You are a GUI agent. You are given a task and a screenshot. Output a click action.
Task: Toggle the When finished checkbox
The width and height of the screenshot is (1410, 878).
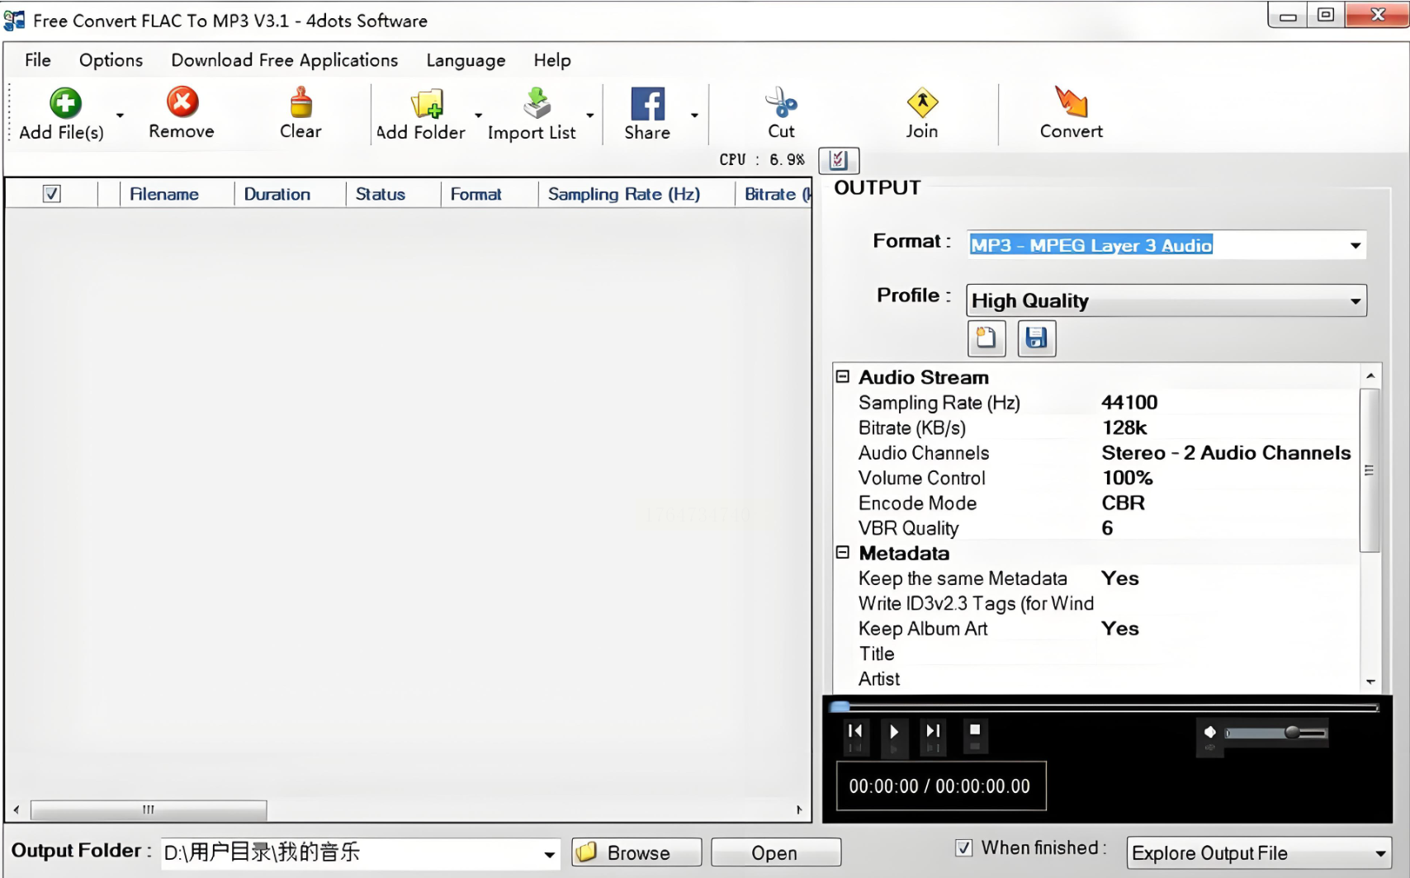[x=963, y=847]
